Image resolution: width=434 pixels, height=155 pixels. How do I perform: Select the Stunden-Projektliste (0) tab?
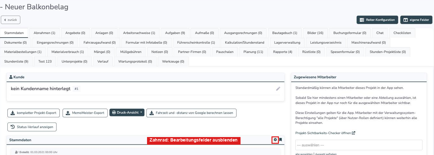click(388, 52)
